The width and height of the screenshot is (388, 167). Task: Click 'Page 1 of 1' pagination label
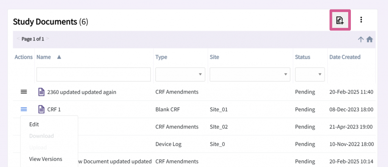tap(33, 39)
